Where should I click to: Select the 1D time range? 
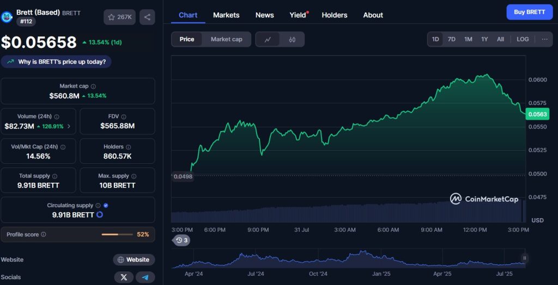pyautogui.click(x=435, y=40)
